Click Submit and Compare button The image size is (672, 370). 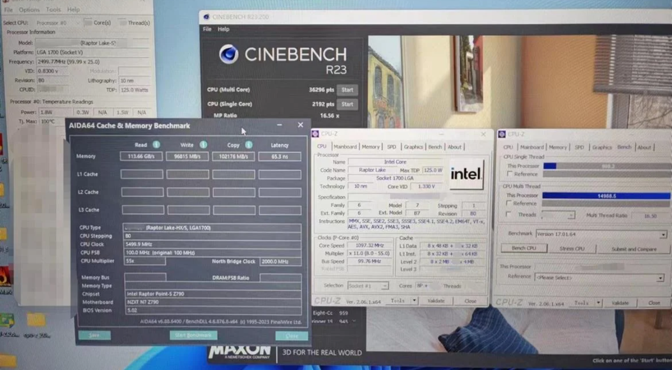tap(633, 249)
